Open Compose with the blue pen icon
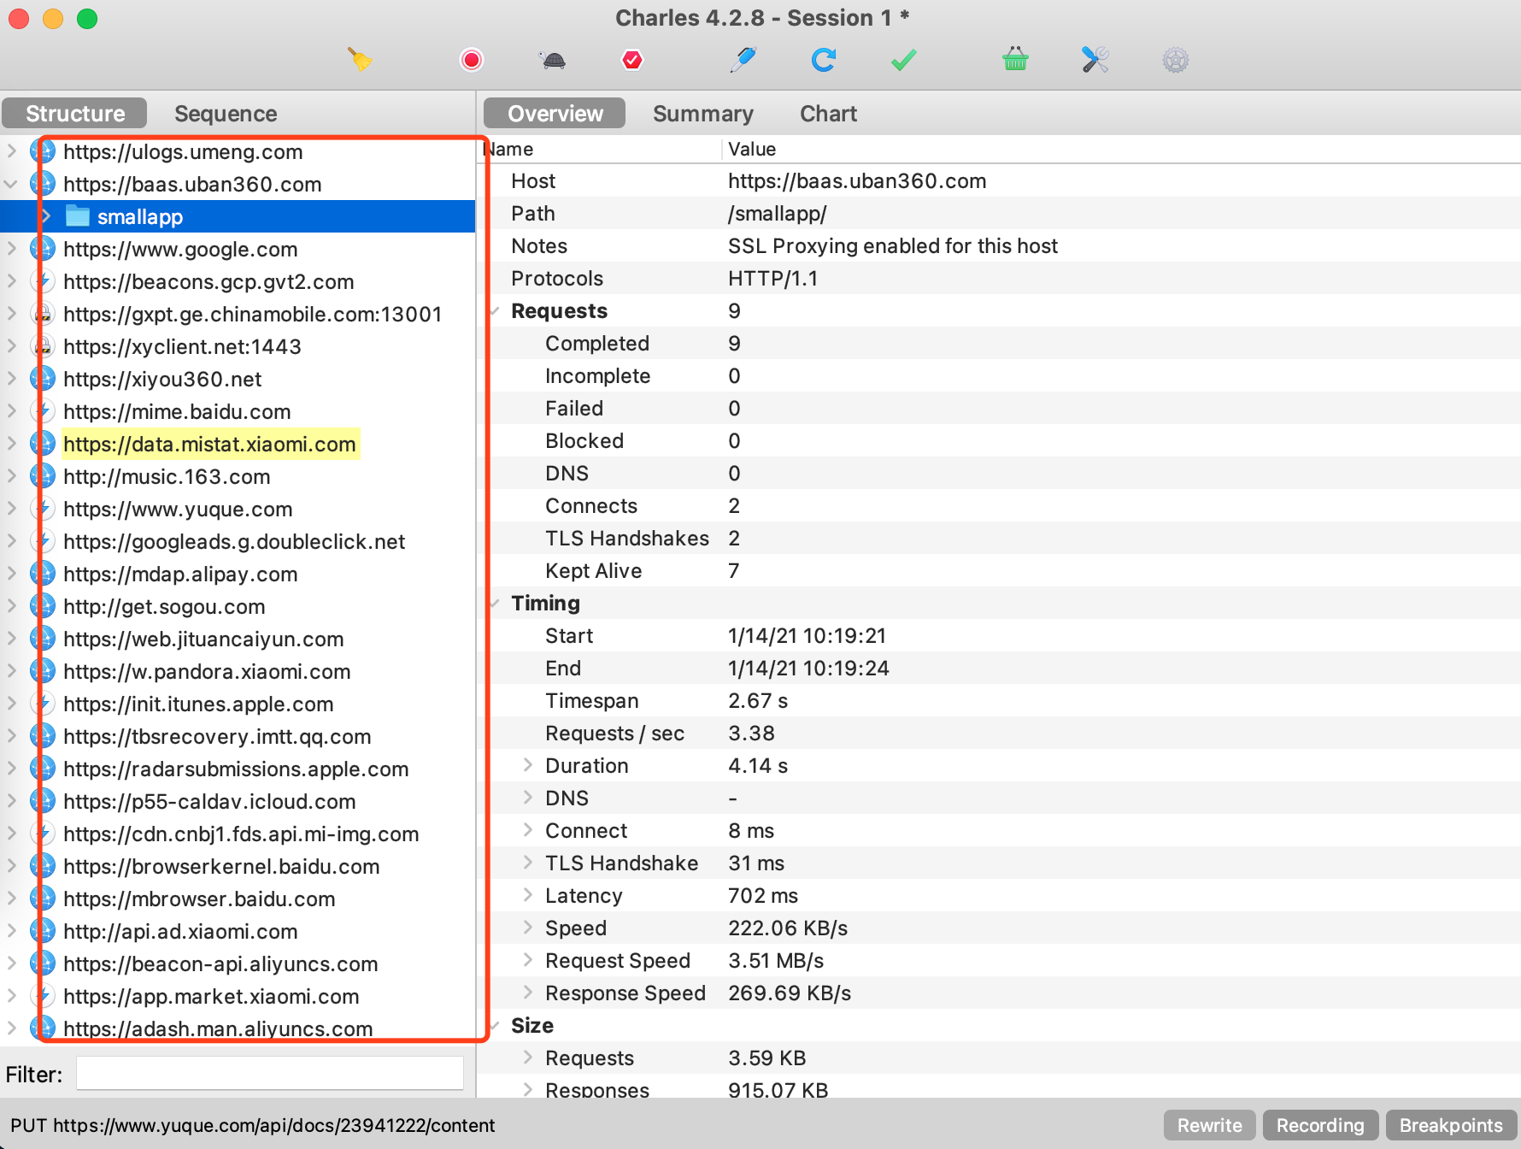 (x=743, y=60)
